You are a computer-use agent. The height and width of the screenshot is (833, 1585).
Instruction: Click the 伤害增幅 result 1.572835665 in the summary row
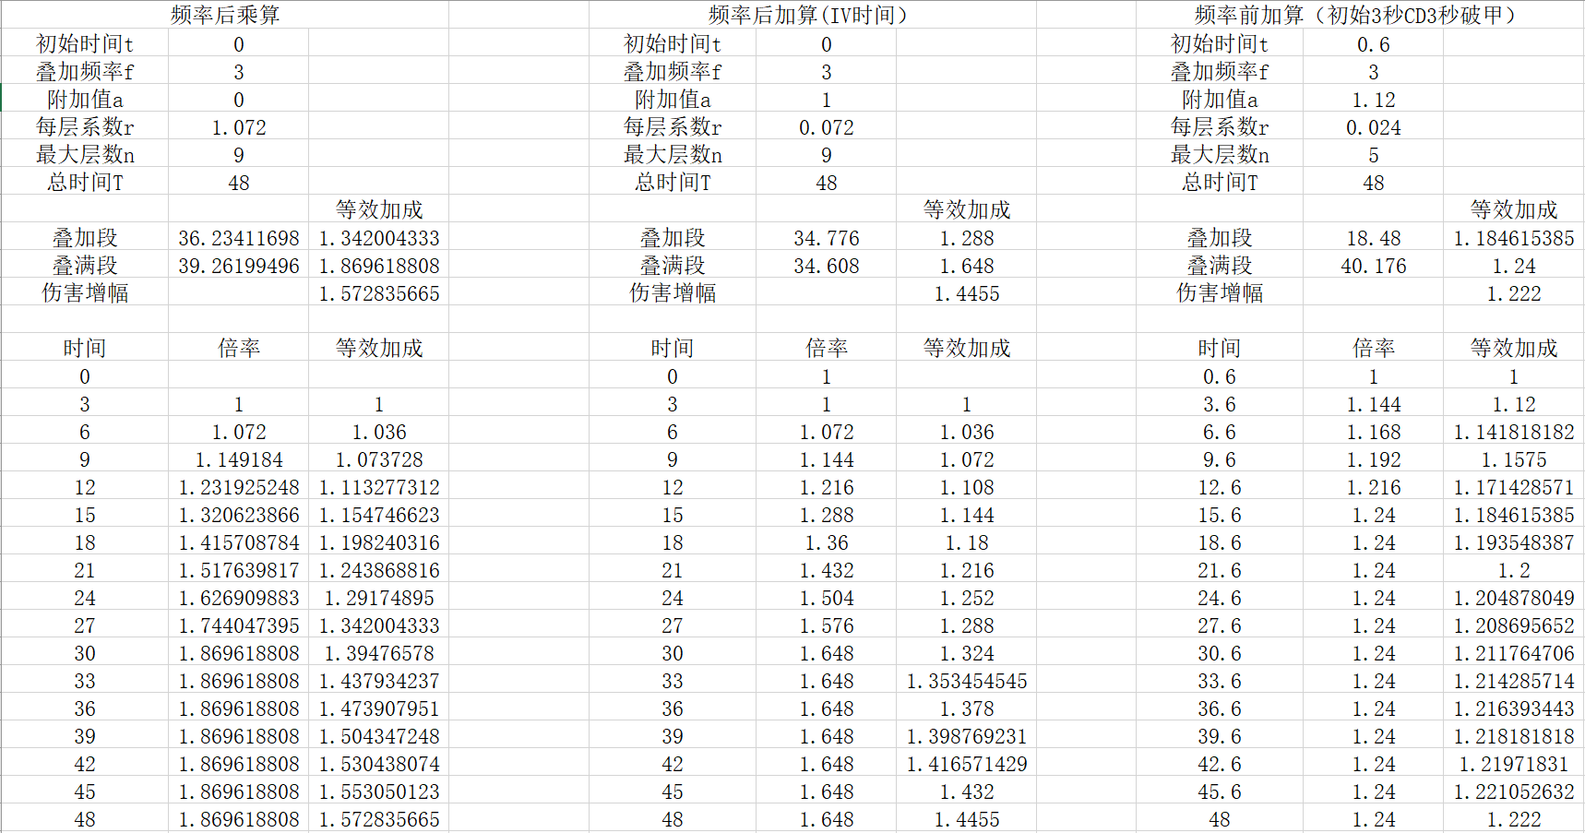coord(379,293)
